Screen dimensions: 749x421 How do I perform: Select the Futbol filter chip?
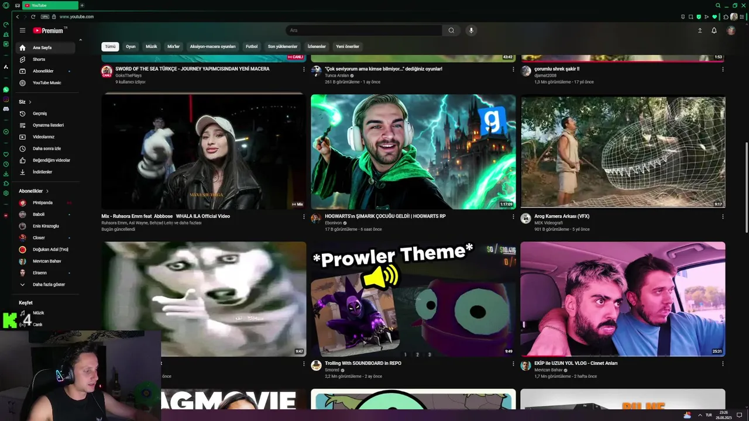click(x=252, y=46)
